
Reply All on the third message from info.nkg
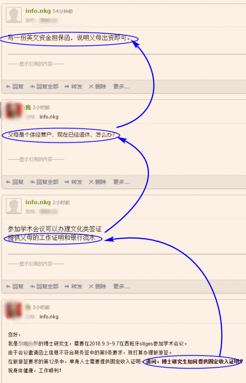(44, 286)
